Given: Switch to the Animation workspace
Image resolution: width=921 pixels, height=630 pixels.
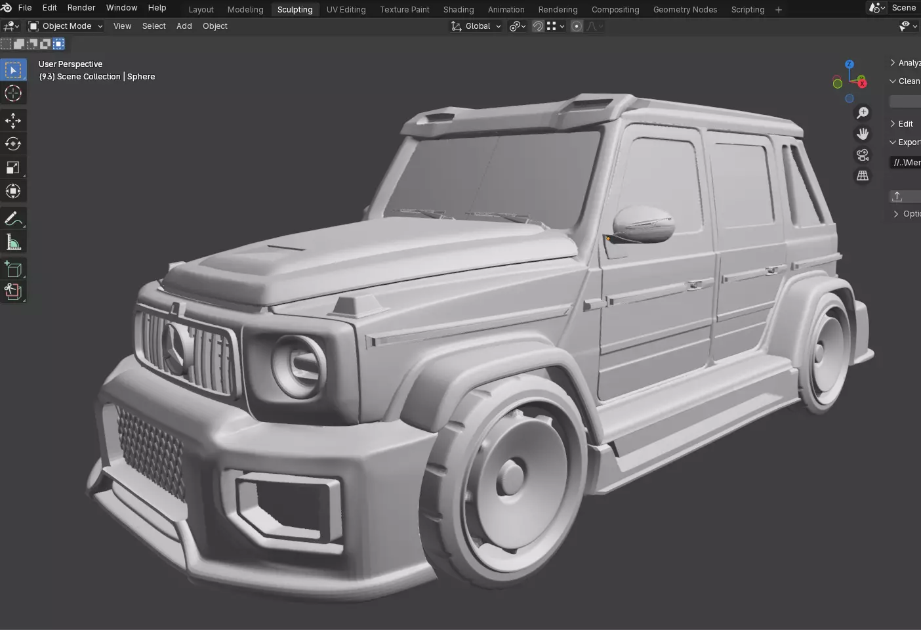Looking at the screenshot, I should (506, 9).
